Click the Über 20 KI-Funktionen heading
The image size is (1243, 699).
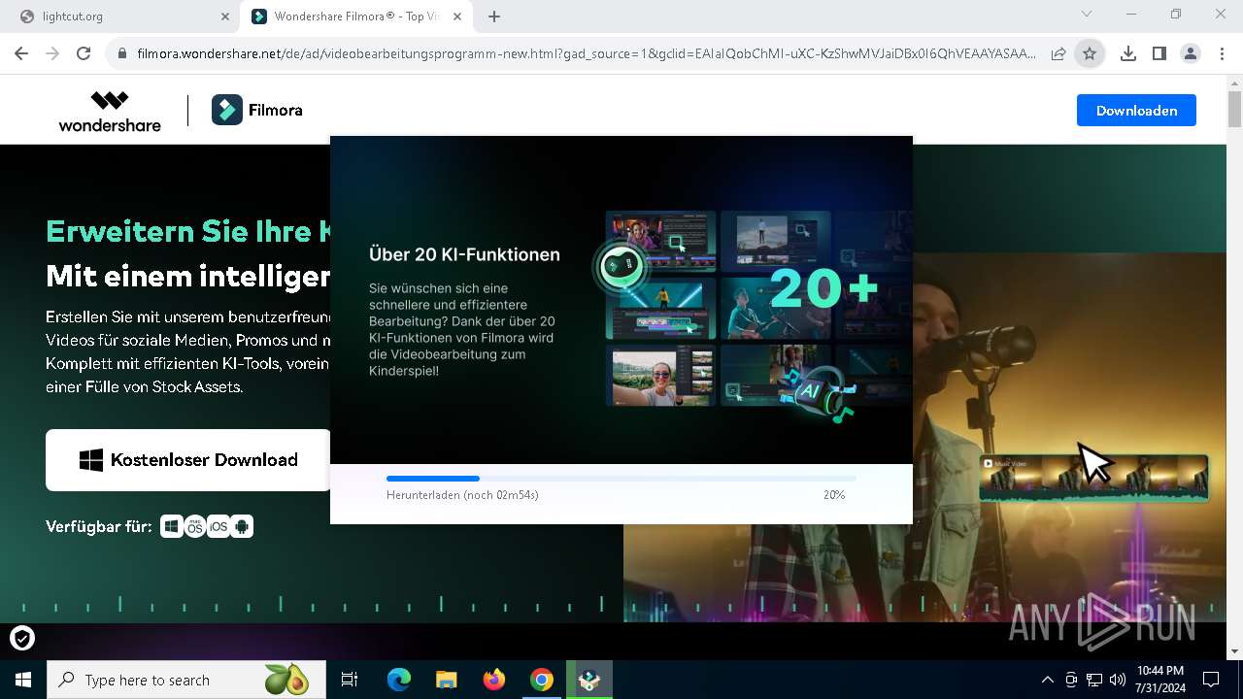(464, 254)
